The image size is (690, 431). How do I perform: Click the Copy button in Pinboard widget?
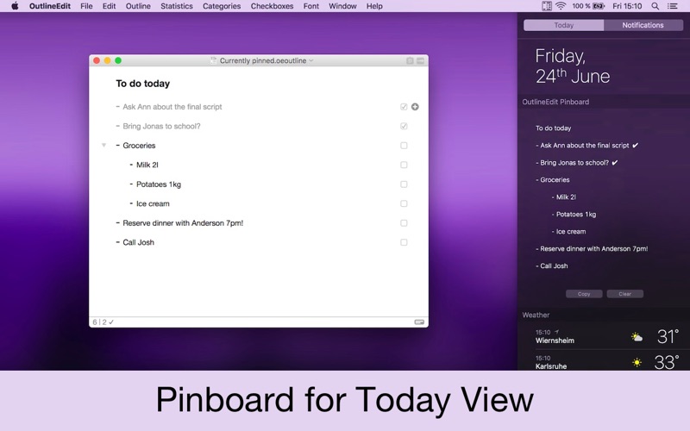[584, 294]
